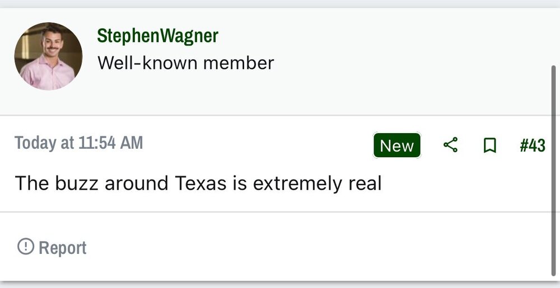Open the #43 post permalink
Viewport: 560px width, 288px height.
coord(532,146)
